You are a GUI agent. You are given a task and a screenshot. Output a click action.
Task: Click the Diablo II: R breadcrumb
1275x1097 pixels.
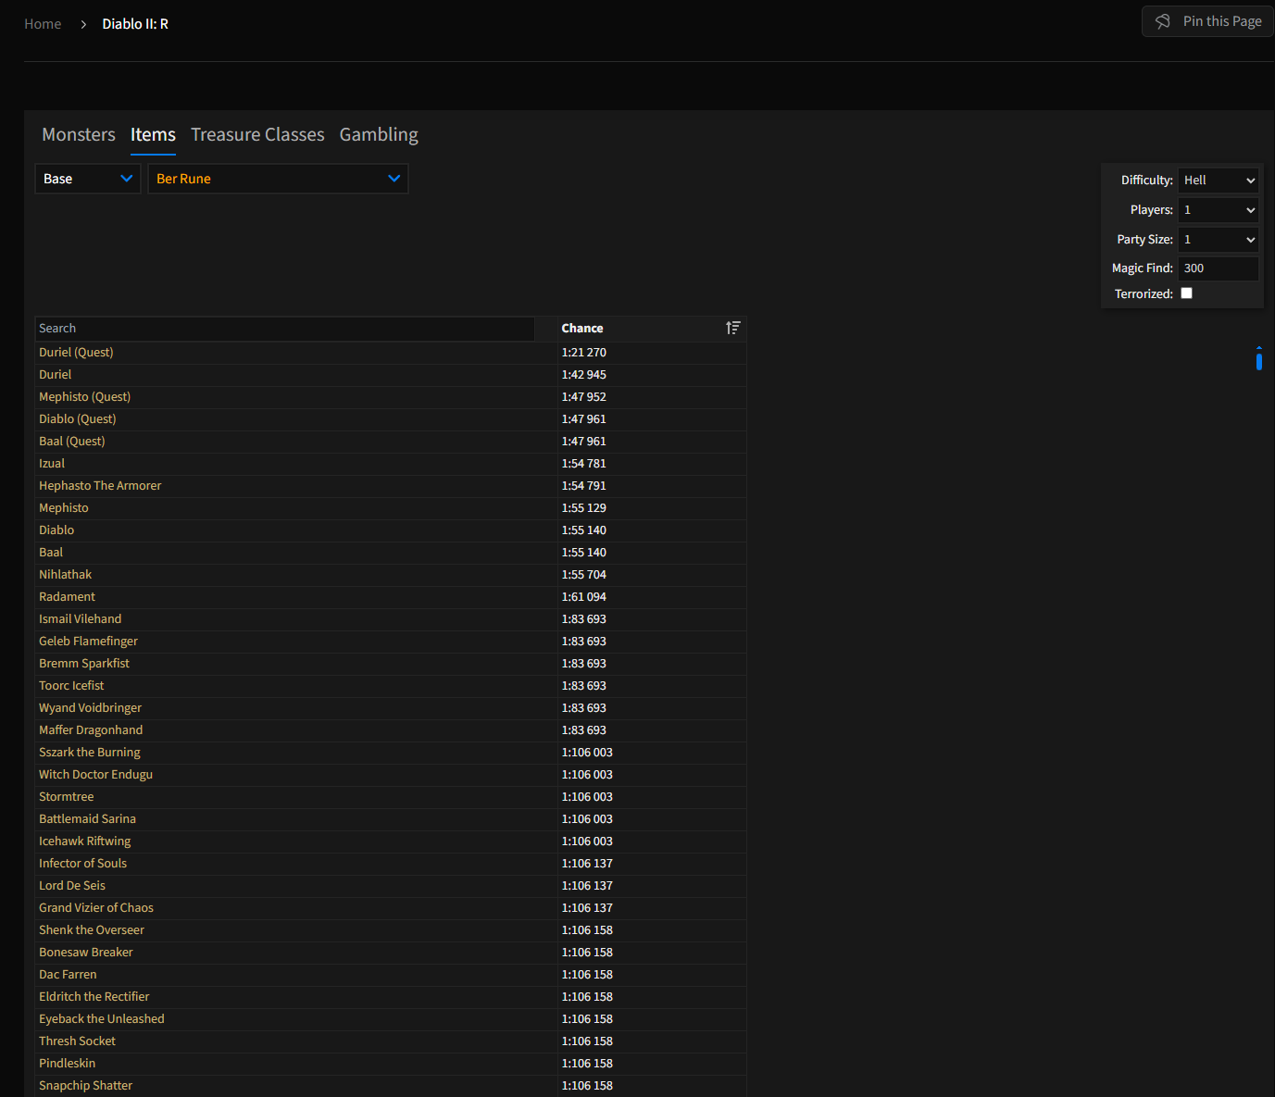pyautogui.click(x=135, y=24)
